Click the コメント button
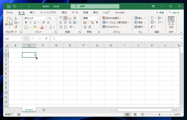 pyautogui.click(x=174, y=12)
